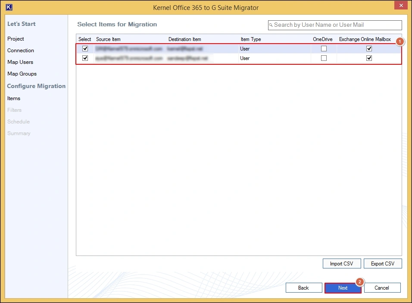Viewport: 412px width, 303px height.
Task: Go to the Connection step
Action: pyautogui.click(x=21, y=50)
